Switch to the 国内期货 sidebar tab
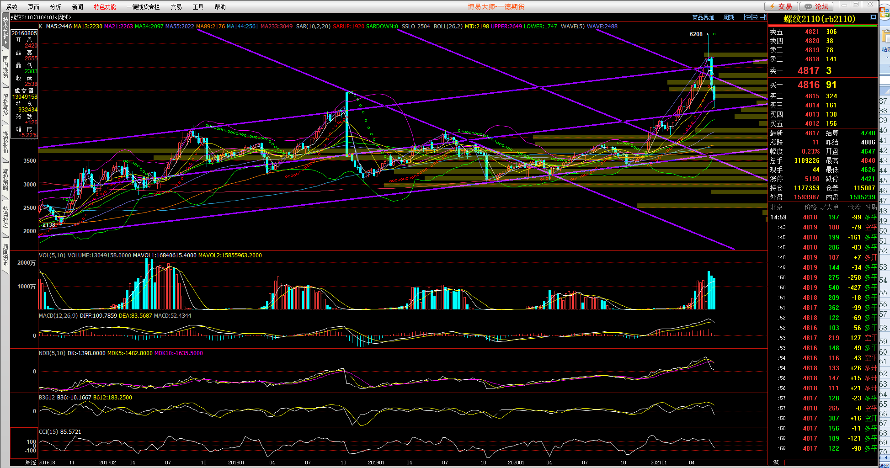 (x=5, y=67)
